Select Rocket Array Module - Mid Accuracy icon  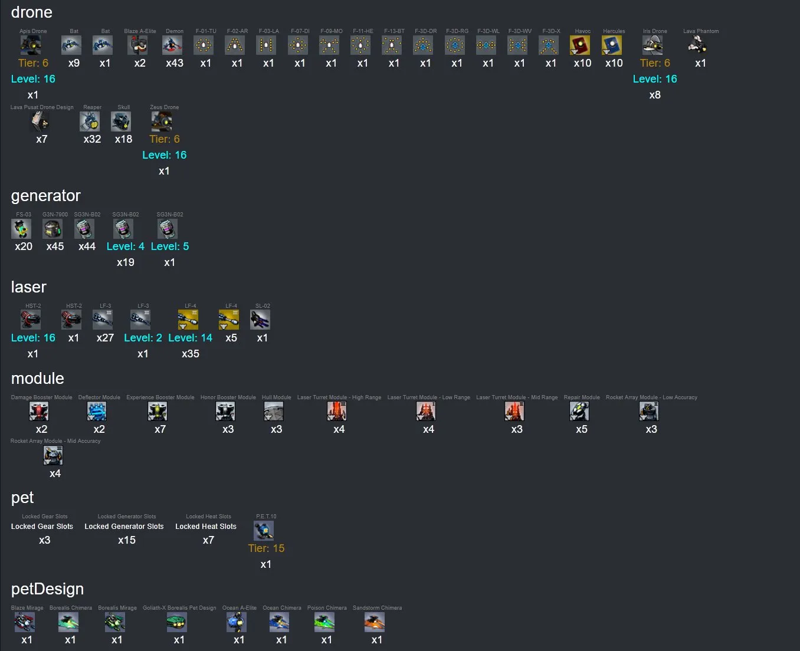(x=53, y=456)
